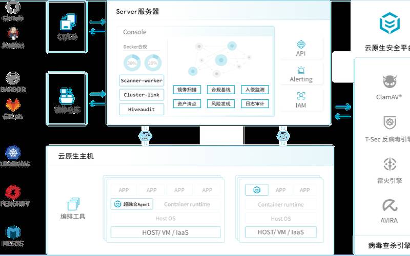Open the 镜像仓库 registry icon

pyautogui.click(x=67, y=95)
